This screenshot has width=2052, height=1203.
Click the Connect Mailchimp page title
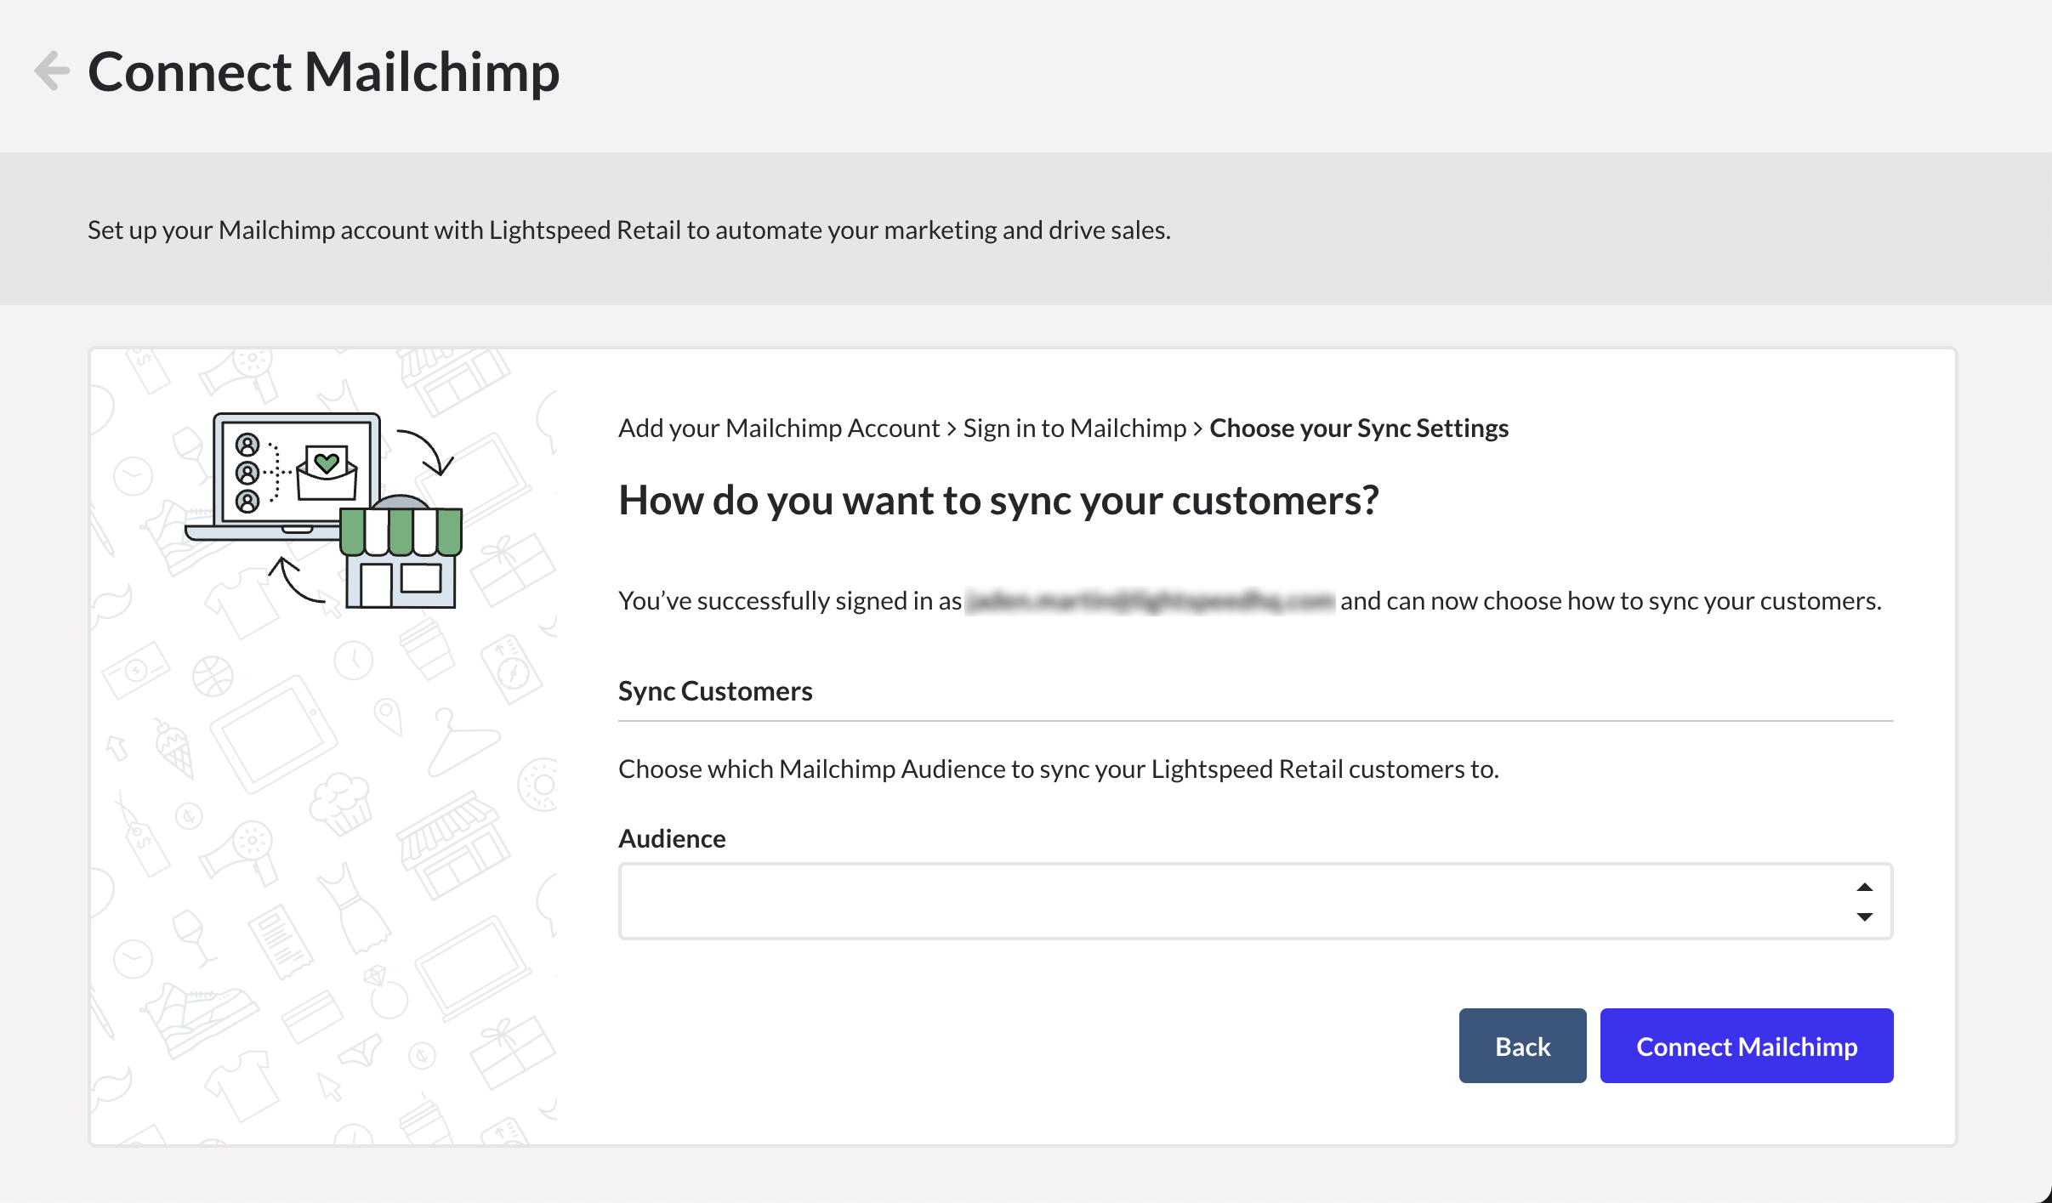323,71
